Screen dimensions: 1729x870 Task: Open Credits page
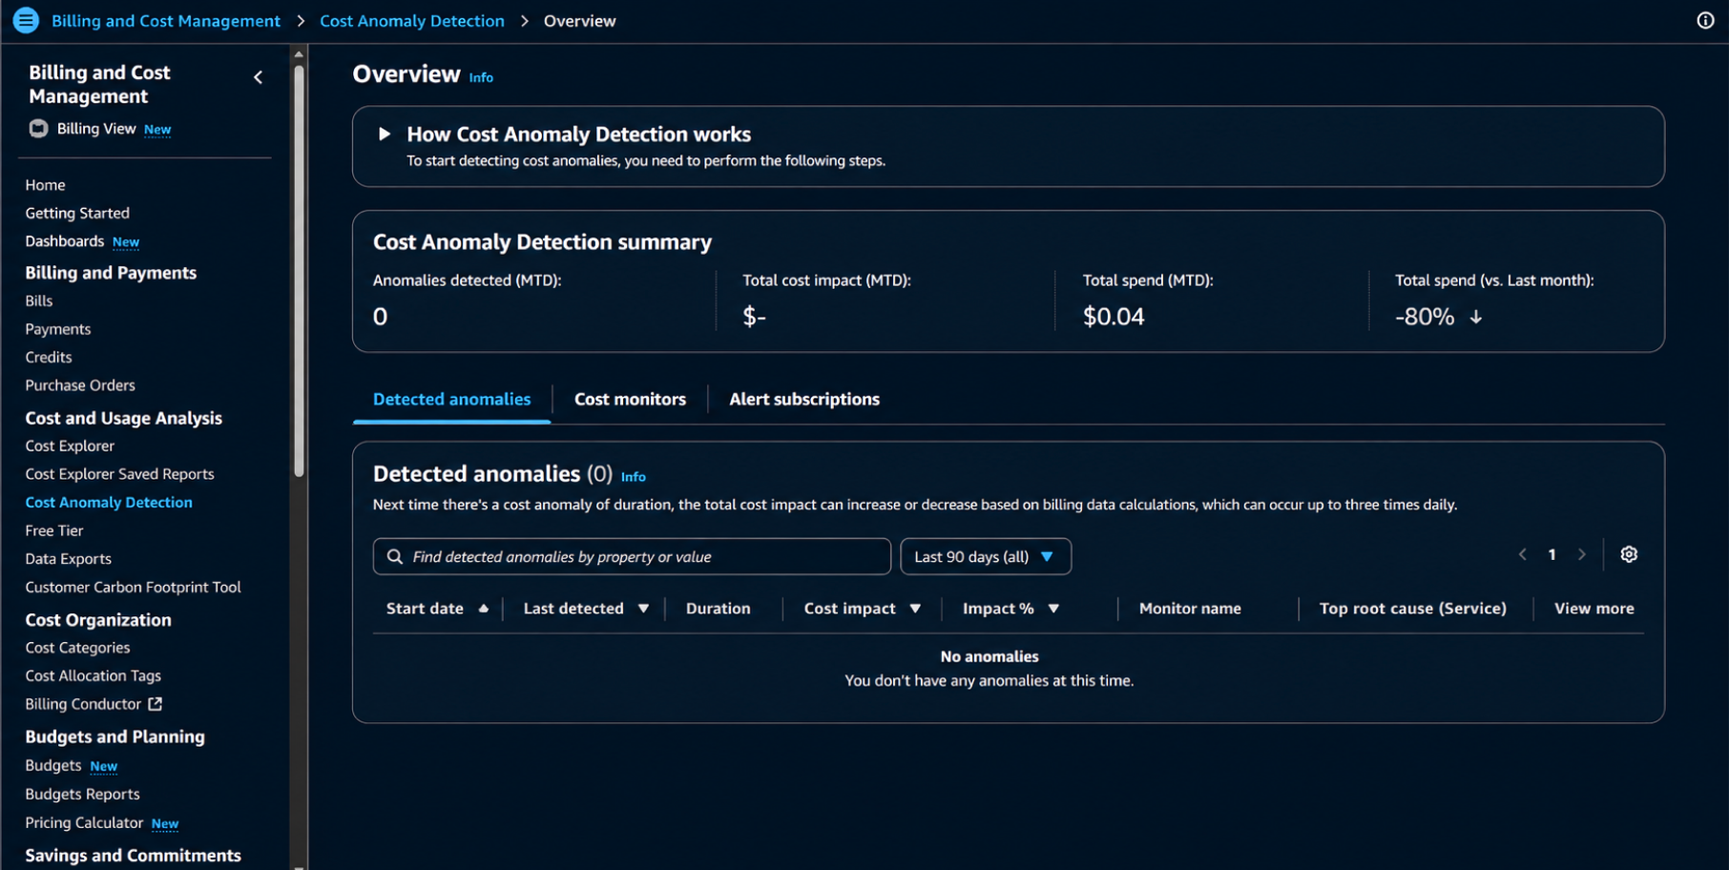49,357
